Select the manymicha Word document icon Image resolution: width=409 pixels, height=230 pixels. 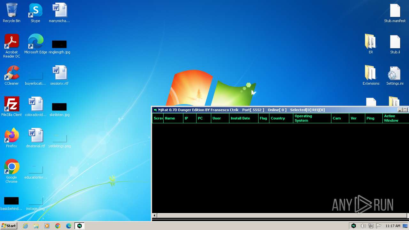pyautogui.click(x=59, y=13)
